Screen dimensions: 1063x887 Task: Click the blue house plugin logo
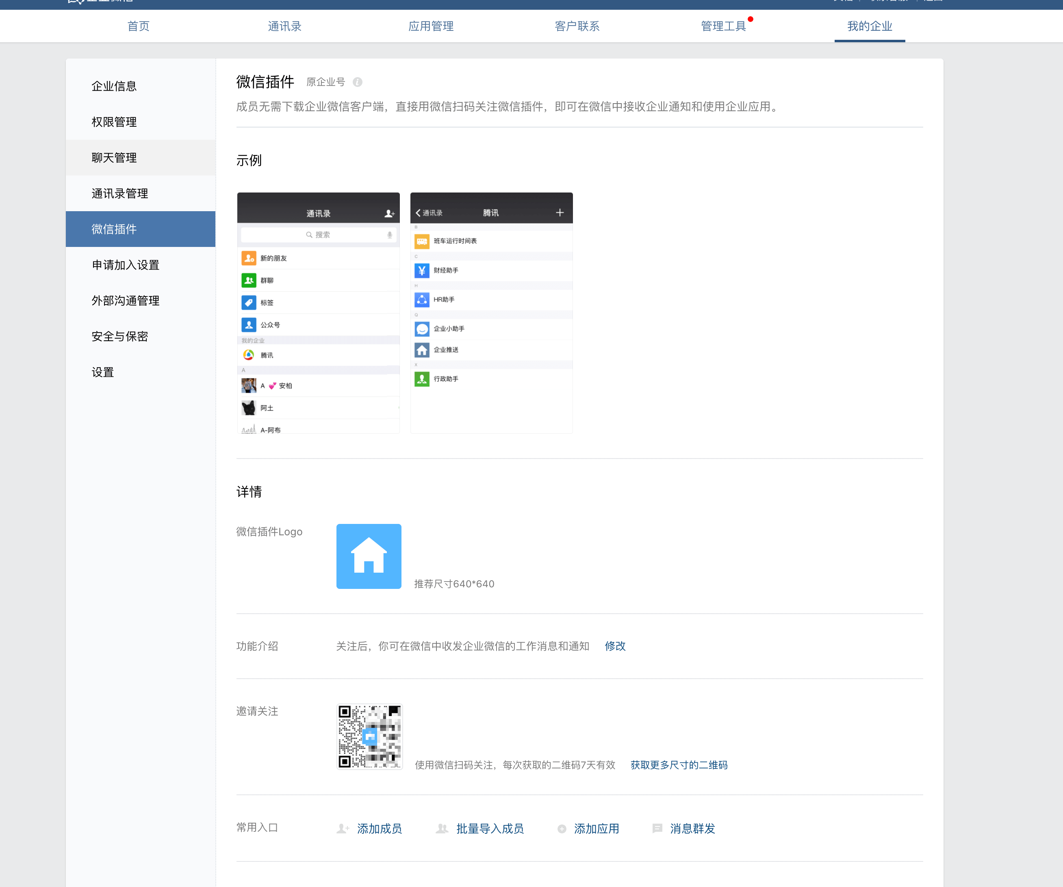(369, 556)
